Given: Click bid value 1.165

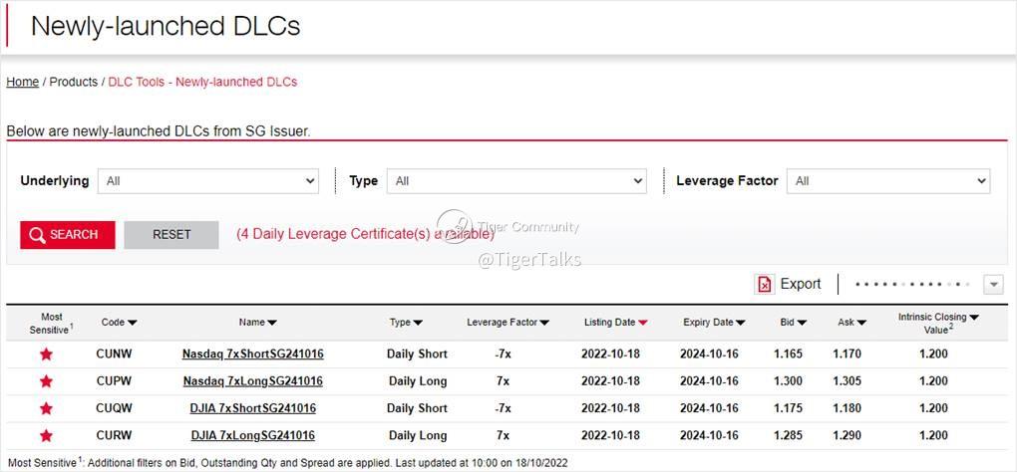Looking at the screenshot, I should 788,354.
